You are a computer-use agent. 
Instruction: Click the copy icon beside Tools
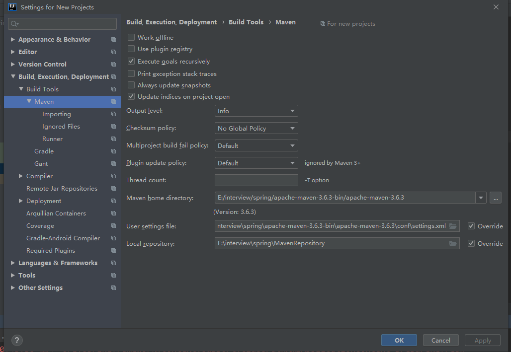coord(113,275)
